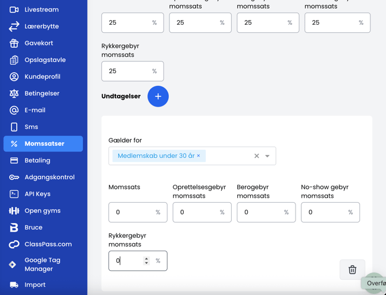Screen dimensions: 386x295
Task: Select the Kundeprofil user icon
Action: [14, 77]
